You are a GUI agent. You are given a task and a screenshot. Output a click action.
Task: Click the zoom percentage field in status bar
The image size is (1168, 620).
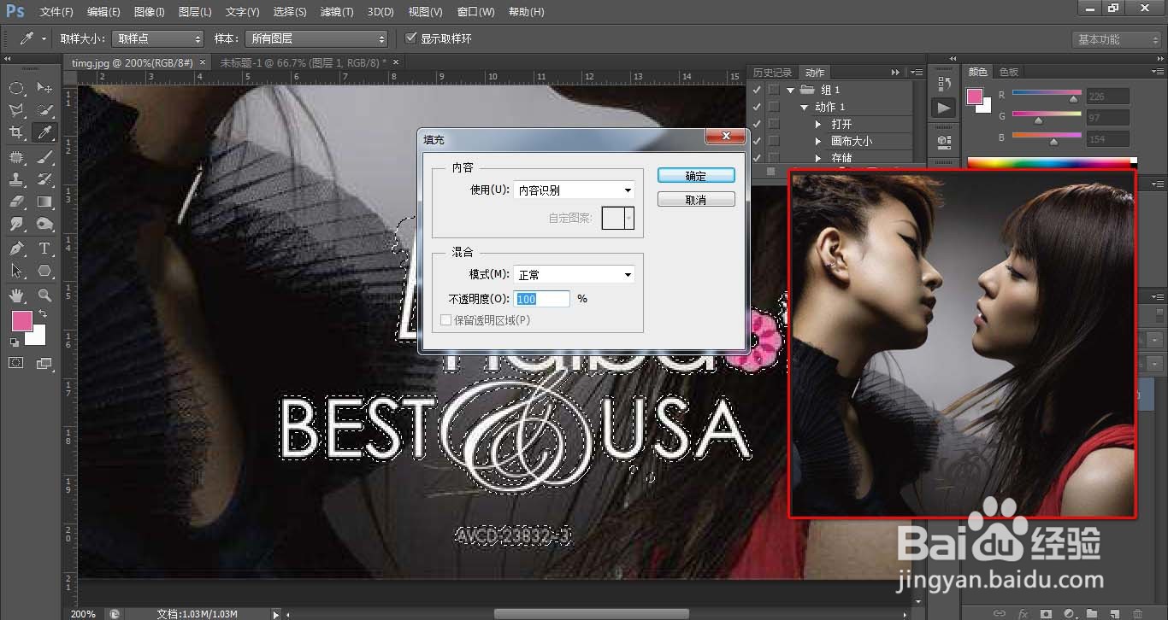85,613
